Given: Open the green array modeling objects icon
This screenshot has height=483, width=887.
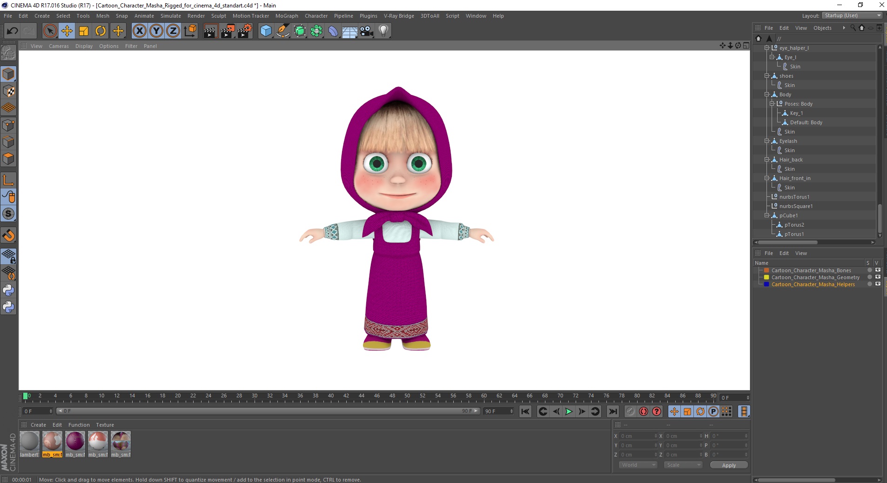Looking at the screenshot, I should (316, 31).
